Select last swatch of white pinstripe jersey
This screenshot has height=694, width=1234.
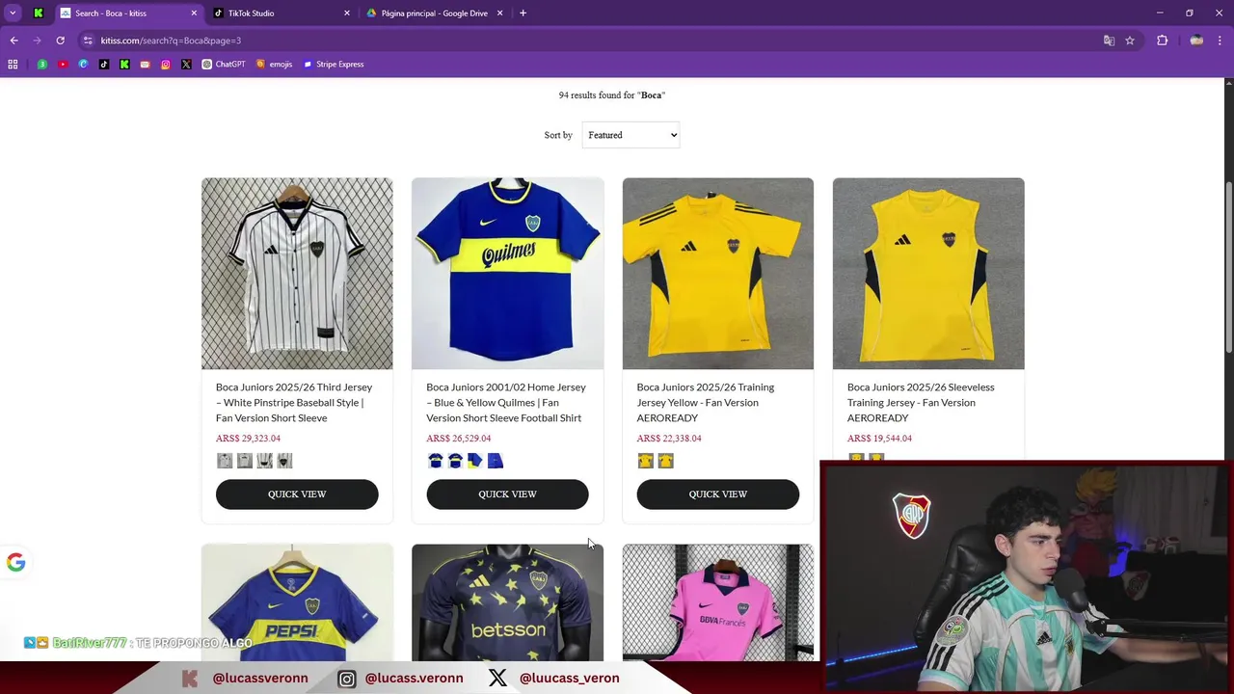[x=284, y=461]
